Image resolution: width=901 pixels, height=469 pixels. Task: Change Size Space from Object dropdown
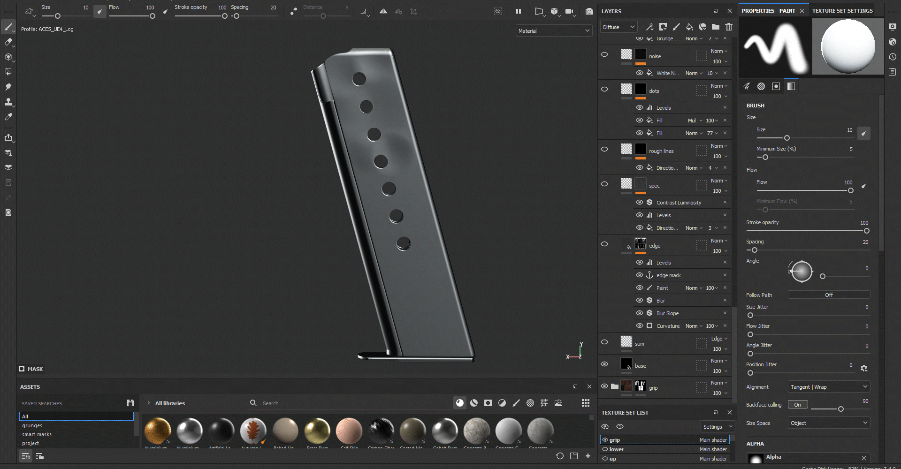pos(828,423)
